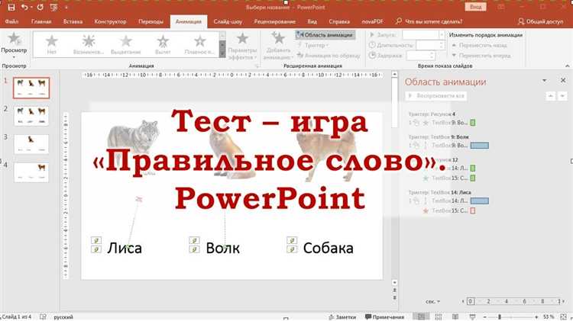Open the undo history dropdown arrow
Screen dimensions: 573x321
31,7
